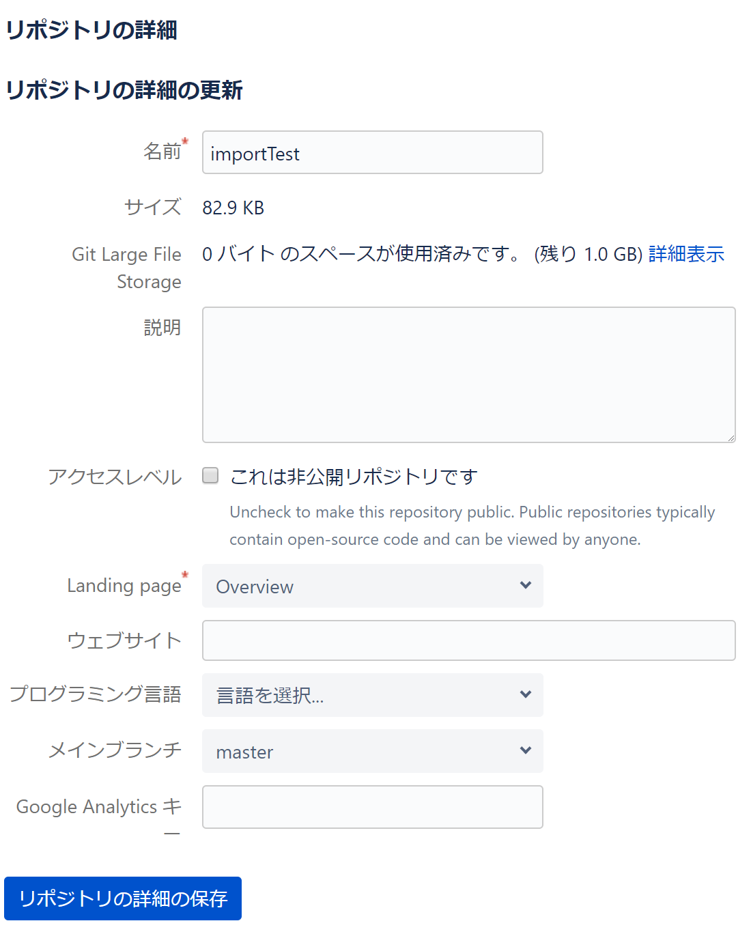Click the Google Analytics キー label

(99, 807)
